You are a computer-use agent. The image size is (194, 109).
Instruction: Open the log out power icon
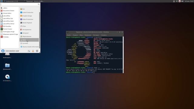point(37,51)
